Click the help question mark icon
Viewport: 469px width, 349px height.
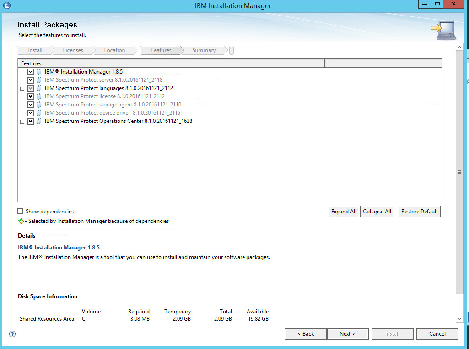click(13, 334)
